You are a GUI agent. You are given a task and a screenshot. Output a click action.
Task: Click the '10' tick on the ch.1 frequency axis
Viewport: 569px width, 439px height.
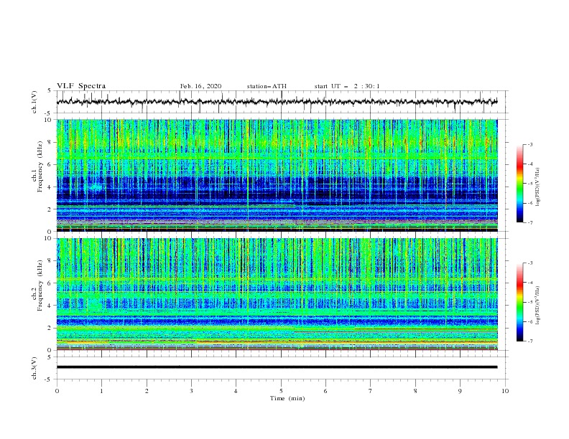[x=50, y=120]
